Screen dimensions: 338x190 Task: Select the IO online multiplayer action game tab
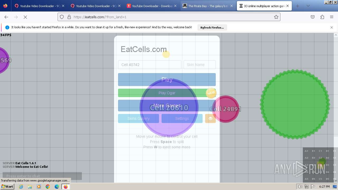[264, 6]
